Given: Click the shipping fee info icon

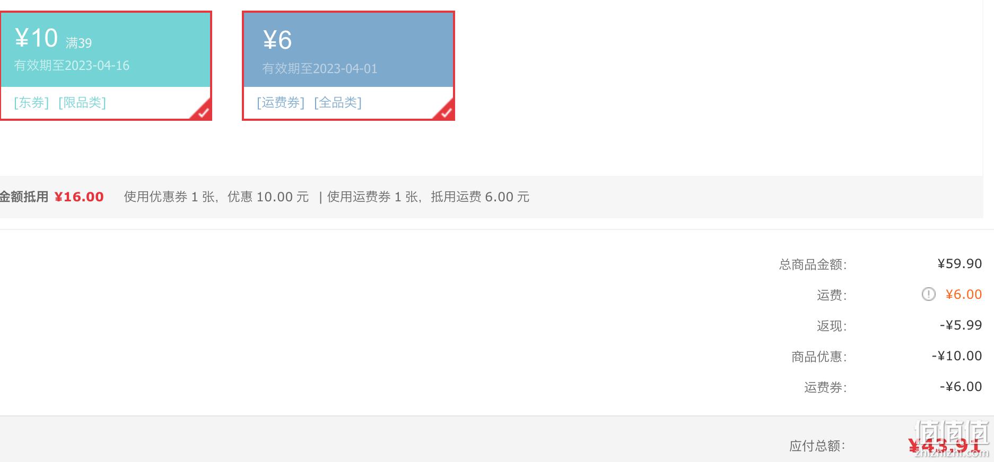Looking at the screenshot, I should point(928,294).
